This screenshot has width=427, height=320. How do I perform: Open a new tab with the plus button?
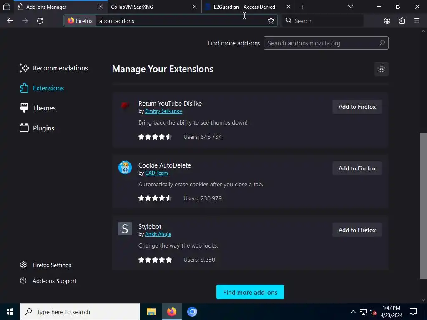pos(302,7)
